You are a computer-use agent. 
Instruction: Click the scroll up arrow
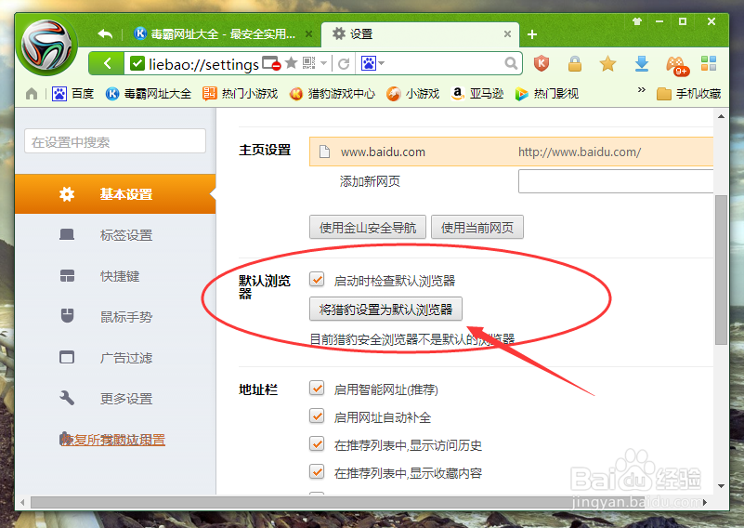[721, 116]
